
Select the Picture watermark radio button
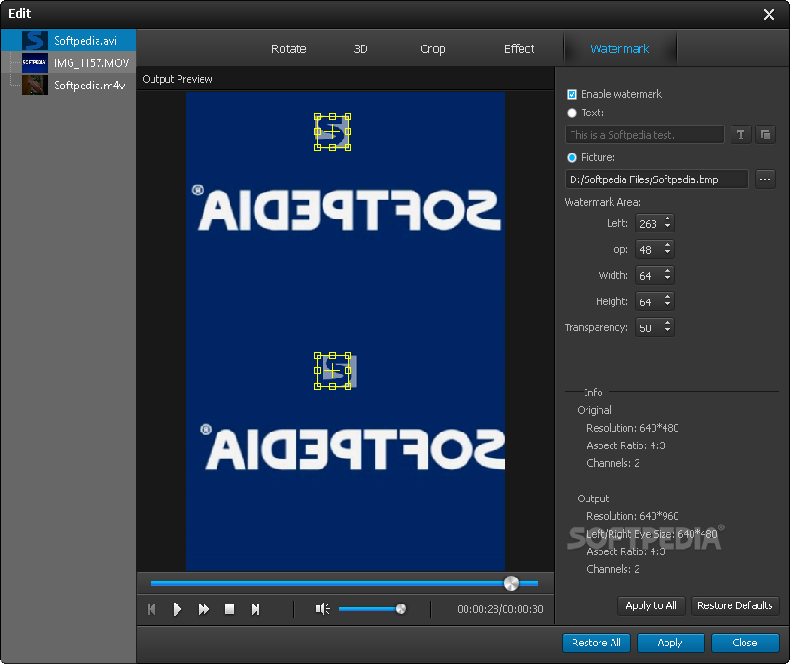point(572,158)
